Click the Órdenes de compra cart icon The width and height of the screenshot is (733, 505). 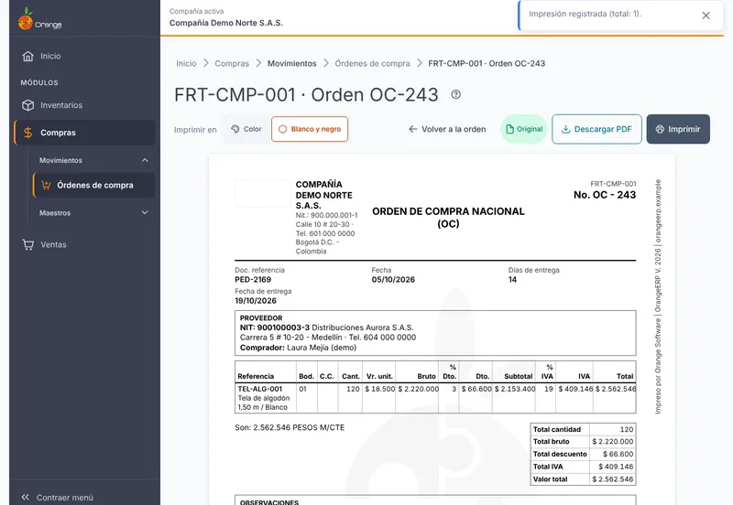[46, 186]
